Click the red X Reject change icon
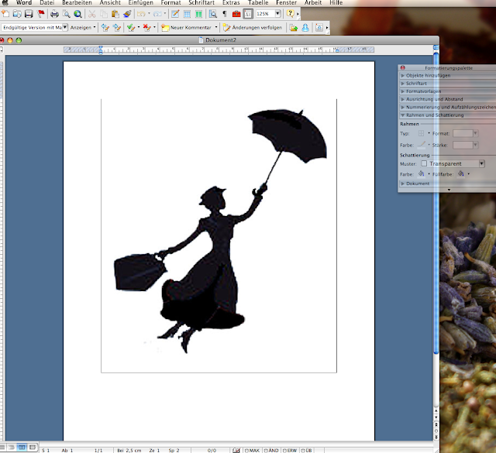Screen dimensions: 496x453 (x=146, y=28)
